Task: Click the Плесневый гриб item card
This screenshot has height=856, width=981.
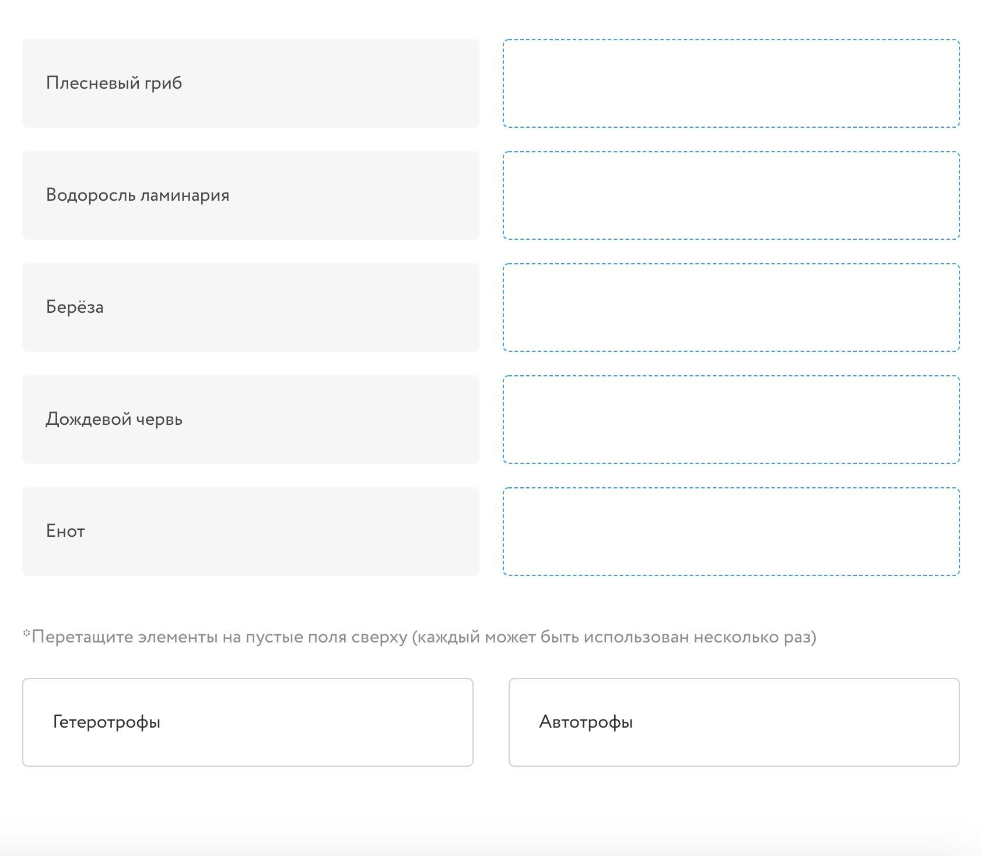Action: pyautogui.click(x=250, y=83)
